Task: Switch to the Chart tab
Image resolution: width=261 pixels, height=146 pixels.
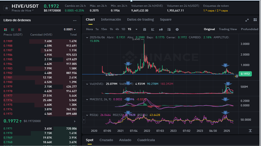Action: click(x=90, y=19)
